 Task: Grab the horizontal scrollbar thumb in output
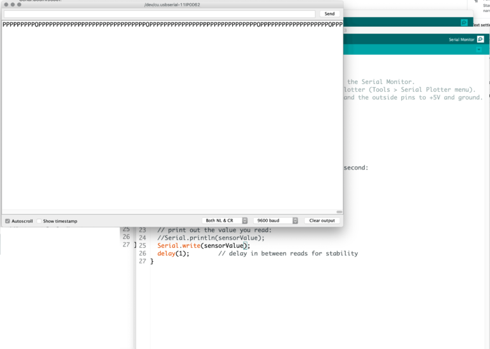pyautogui.click(x=339, y=212)
